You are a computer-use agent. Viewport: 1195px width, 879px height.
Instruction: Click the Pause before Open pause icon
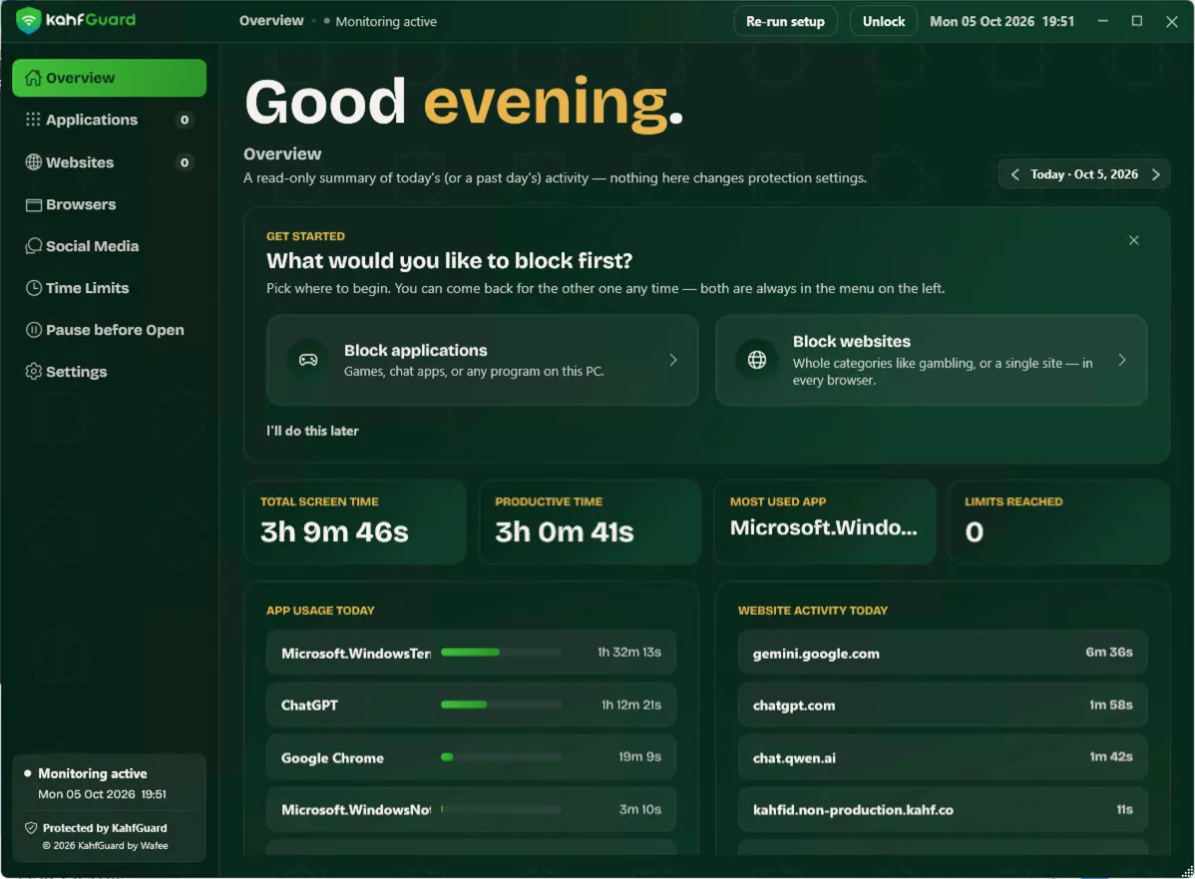(33, 330)
